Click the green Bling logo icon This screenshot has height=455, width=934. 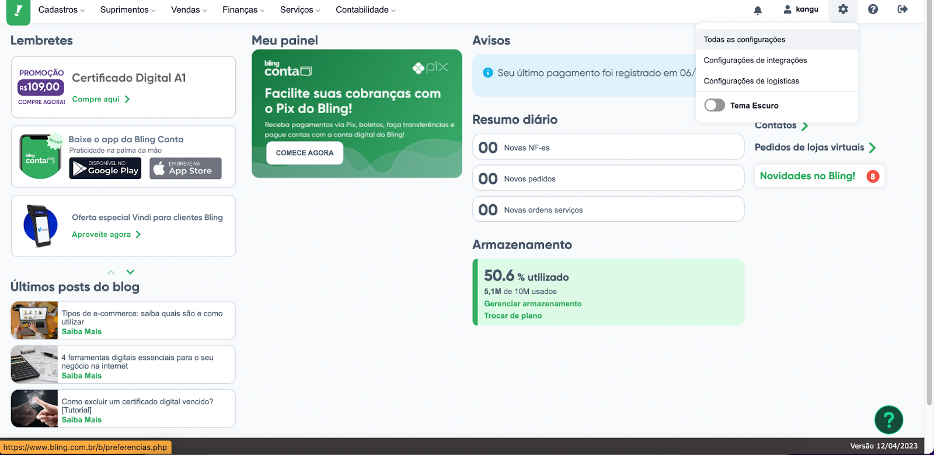pyautogui.click(x=18, y=11)
